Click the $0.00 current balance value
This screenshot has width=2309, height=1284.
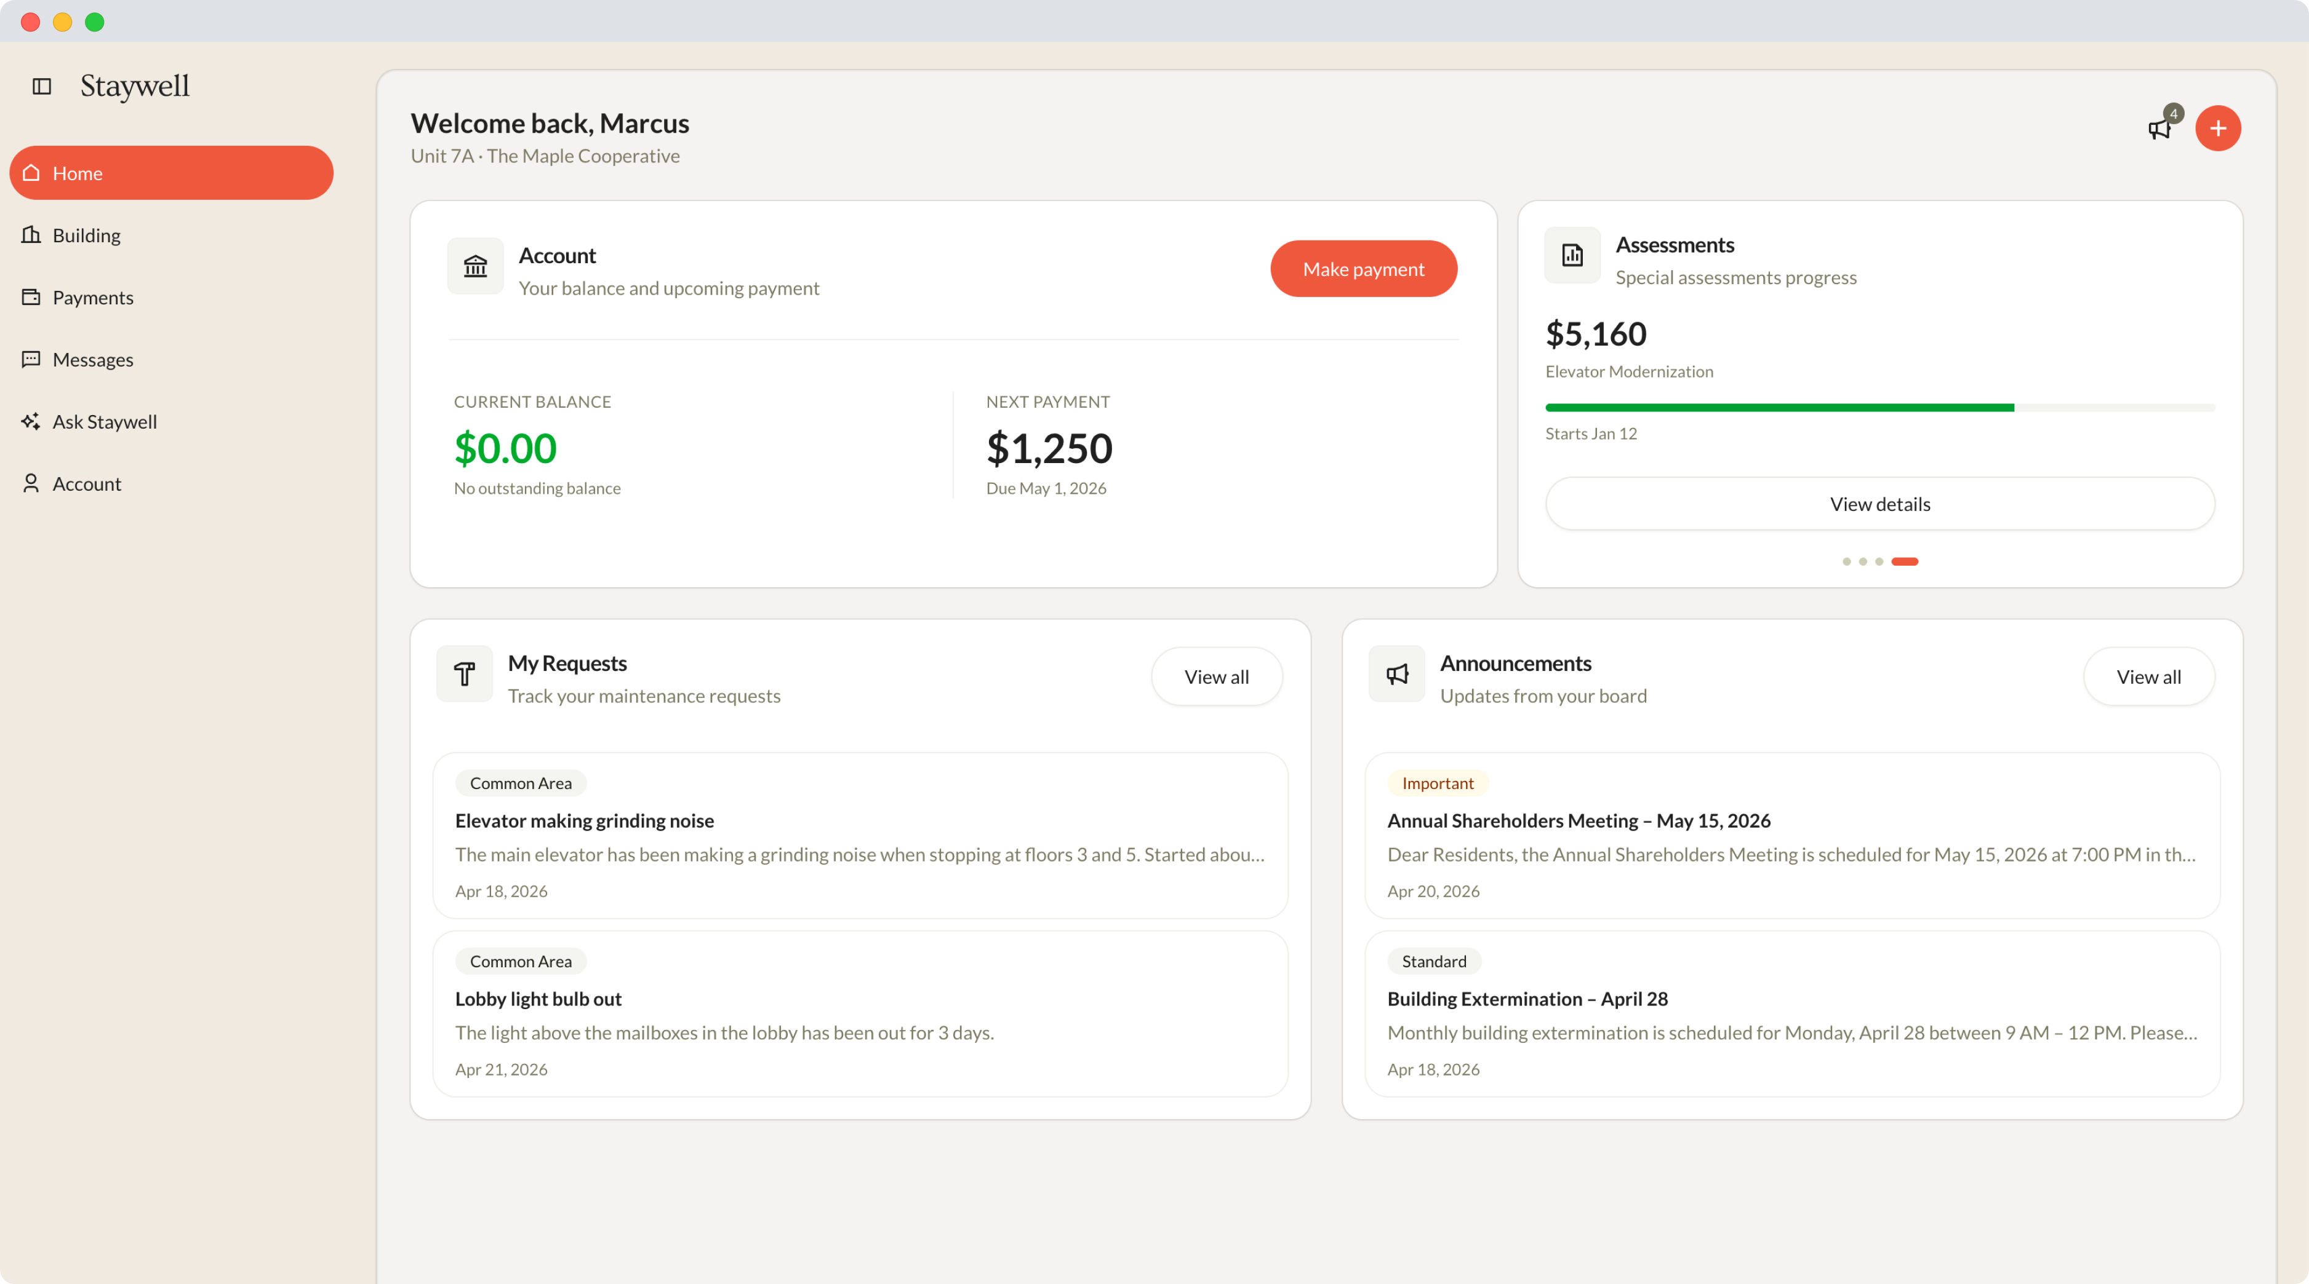505,448
